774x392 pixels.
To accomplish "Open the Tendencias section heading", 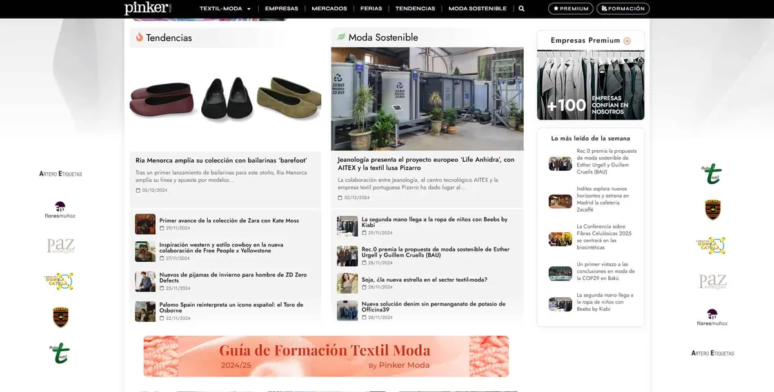I will coord(169,38).
